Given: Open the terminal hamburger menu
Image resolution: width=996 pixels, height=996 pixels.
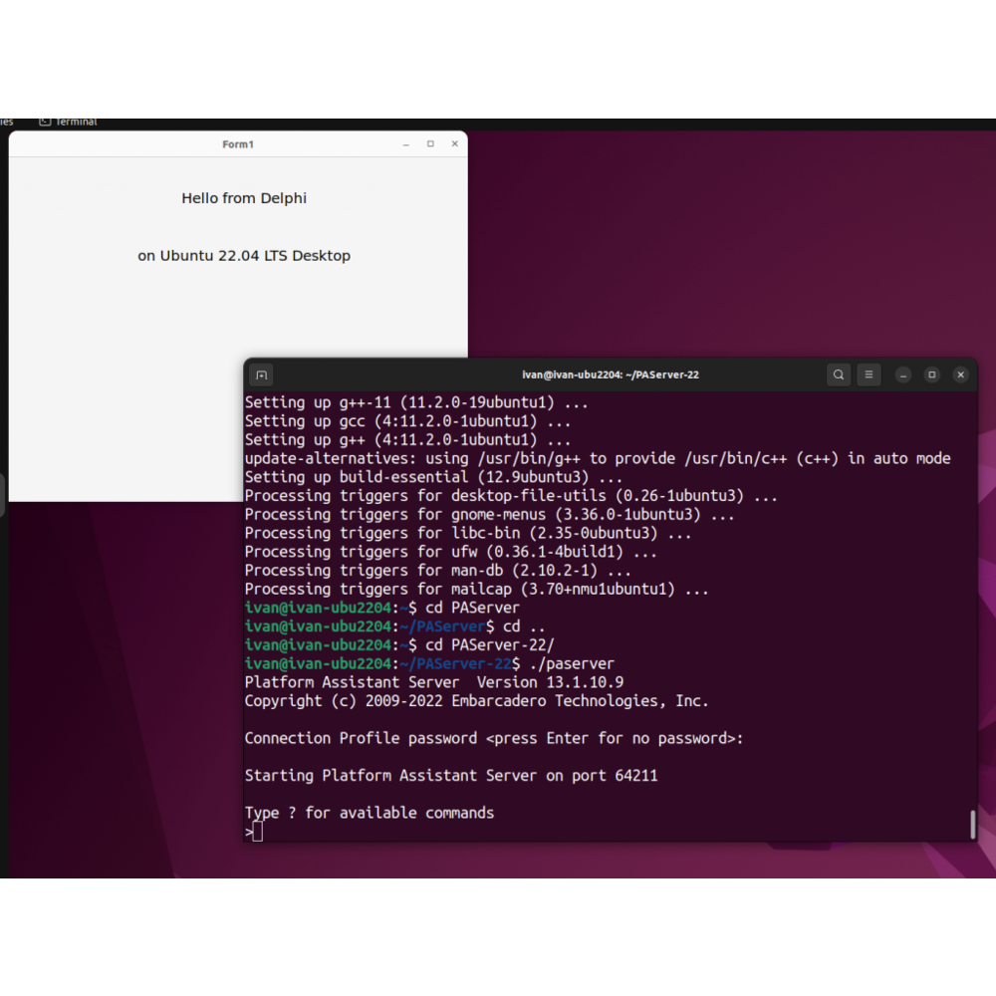Looking at the screenshot, I should pyautogui.click(x=869, y=375).
